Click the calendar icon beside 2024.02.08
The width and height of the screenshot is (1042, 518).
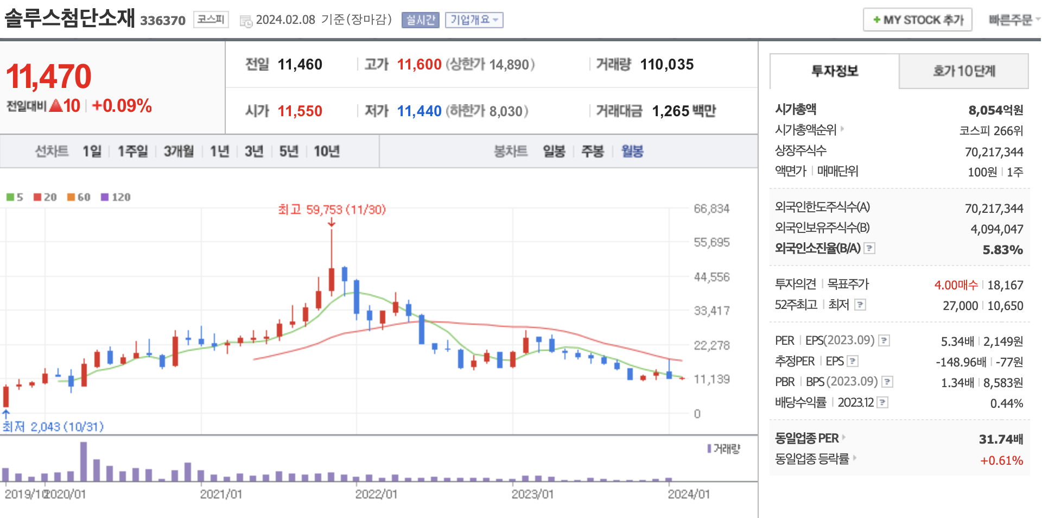click(x=246, y=21)
